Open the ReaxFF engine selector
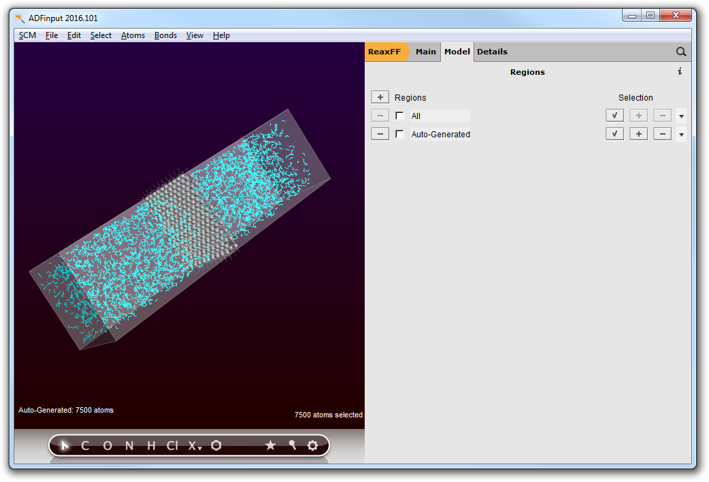The height and width of the screenshot is (482, 709). click(386, 52)
